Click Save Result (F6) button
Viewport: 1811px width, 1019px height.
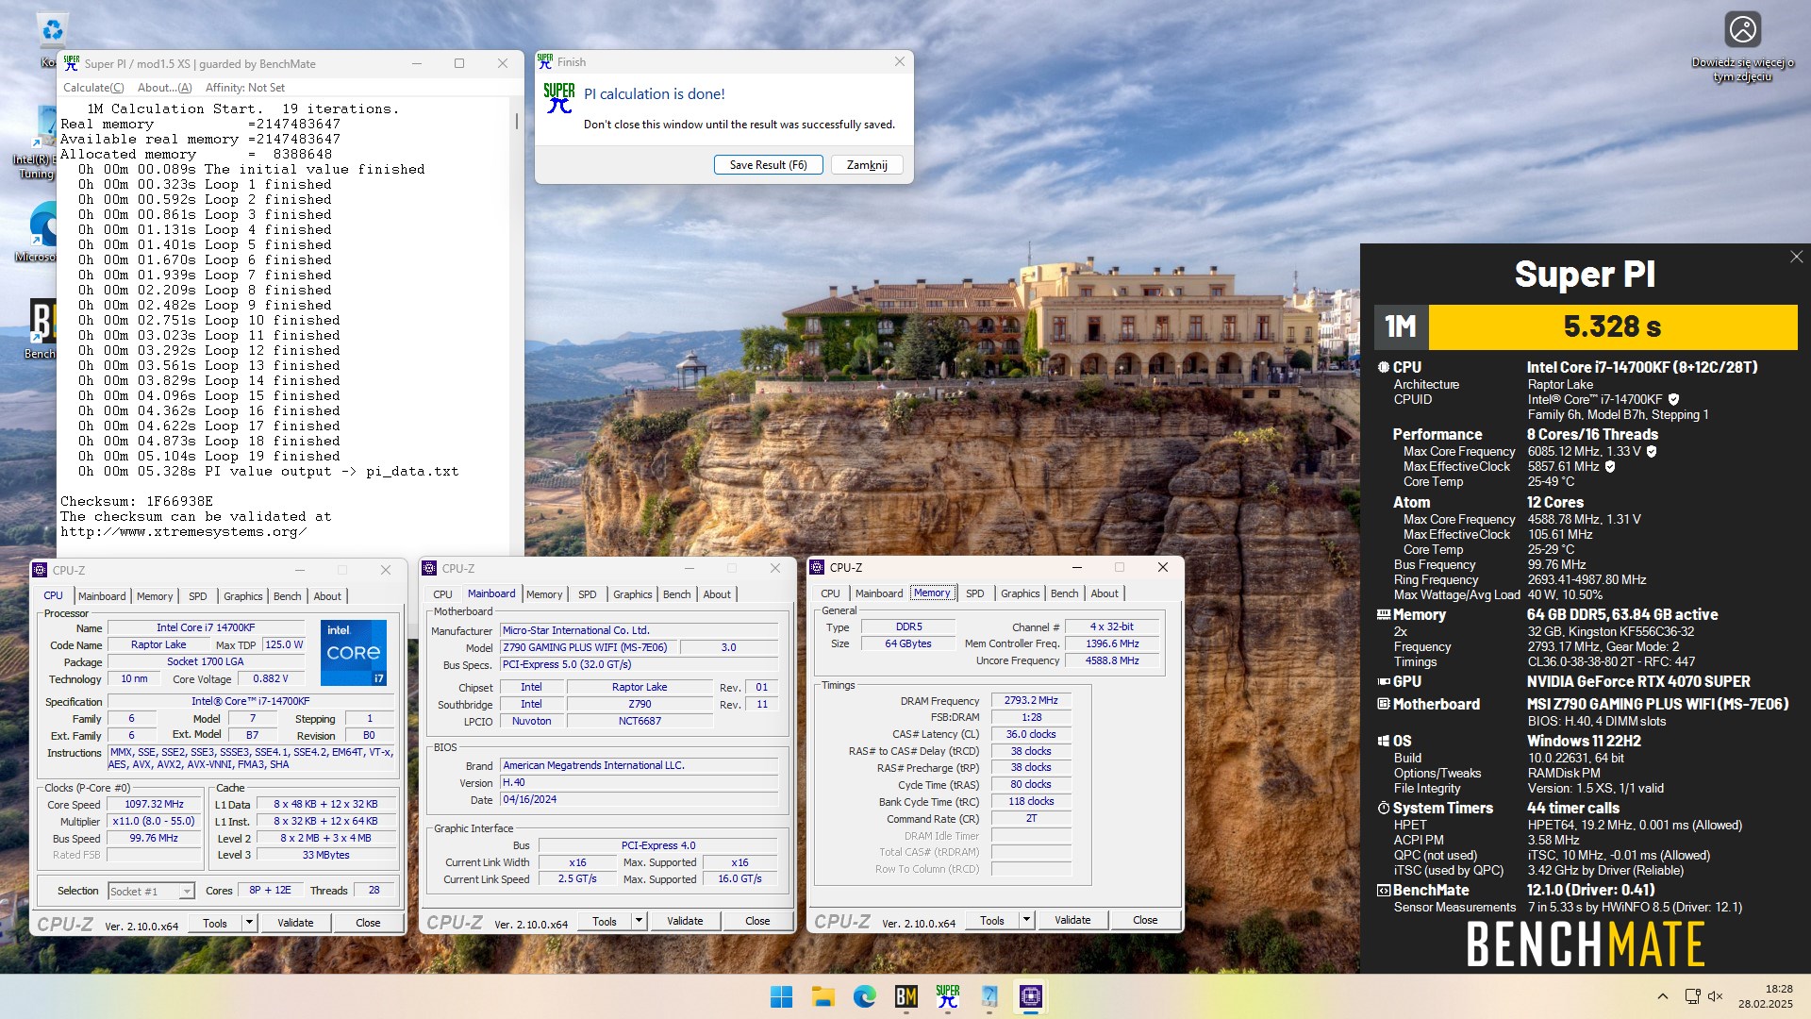tap(768, 164)
